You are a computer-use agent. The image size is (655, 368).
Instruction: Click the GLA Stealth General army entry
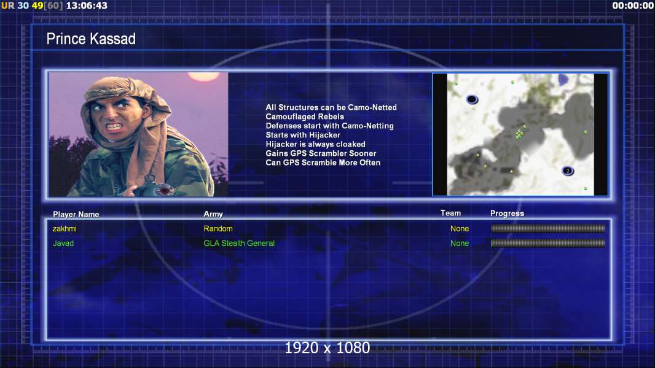[x=239, y=243]
